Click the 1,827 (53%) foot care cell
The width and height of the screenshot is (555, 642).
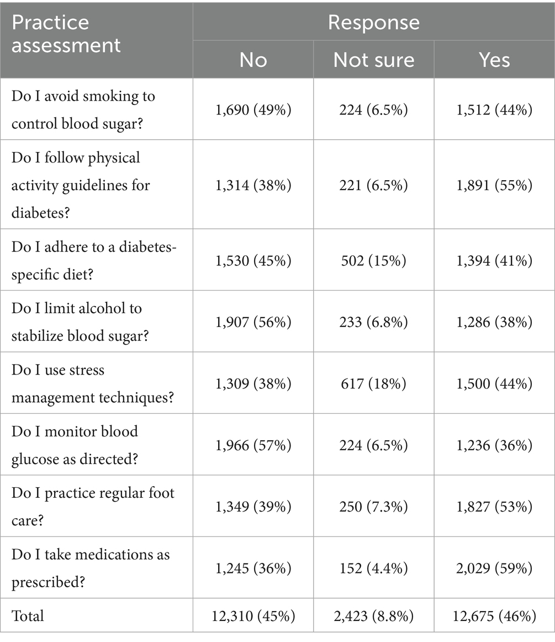494,507
